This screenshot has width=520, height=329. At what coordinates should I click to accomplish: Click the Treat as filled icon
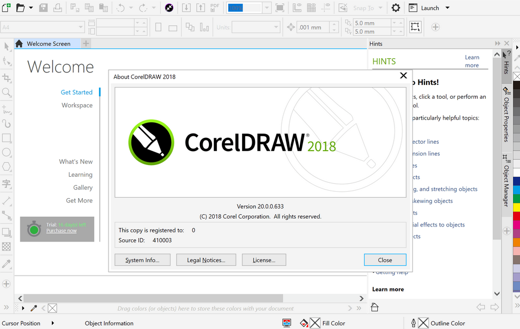(415, 27)
